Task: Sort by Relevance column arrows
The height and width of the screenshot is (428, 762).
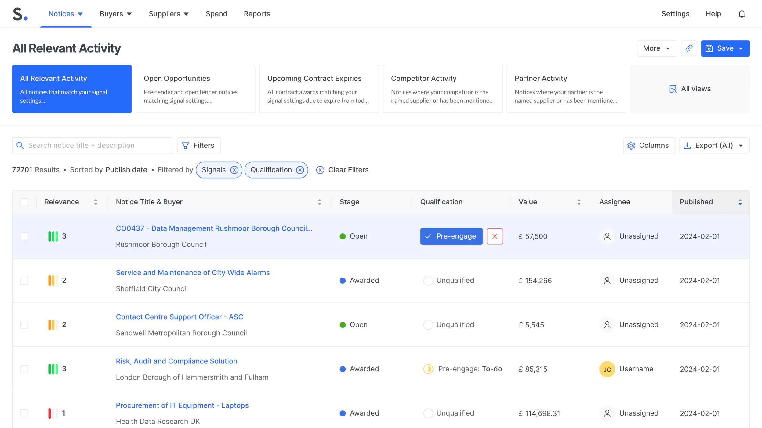Action: 96,202
